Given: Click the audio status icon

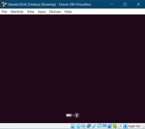Looking at the screenshot, I should point(84,126).
